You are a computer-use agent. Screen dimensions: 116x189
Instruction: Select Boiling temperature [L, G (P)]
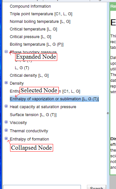tap(37, 44)
